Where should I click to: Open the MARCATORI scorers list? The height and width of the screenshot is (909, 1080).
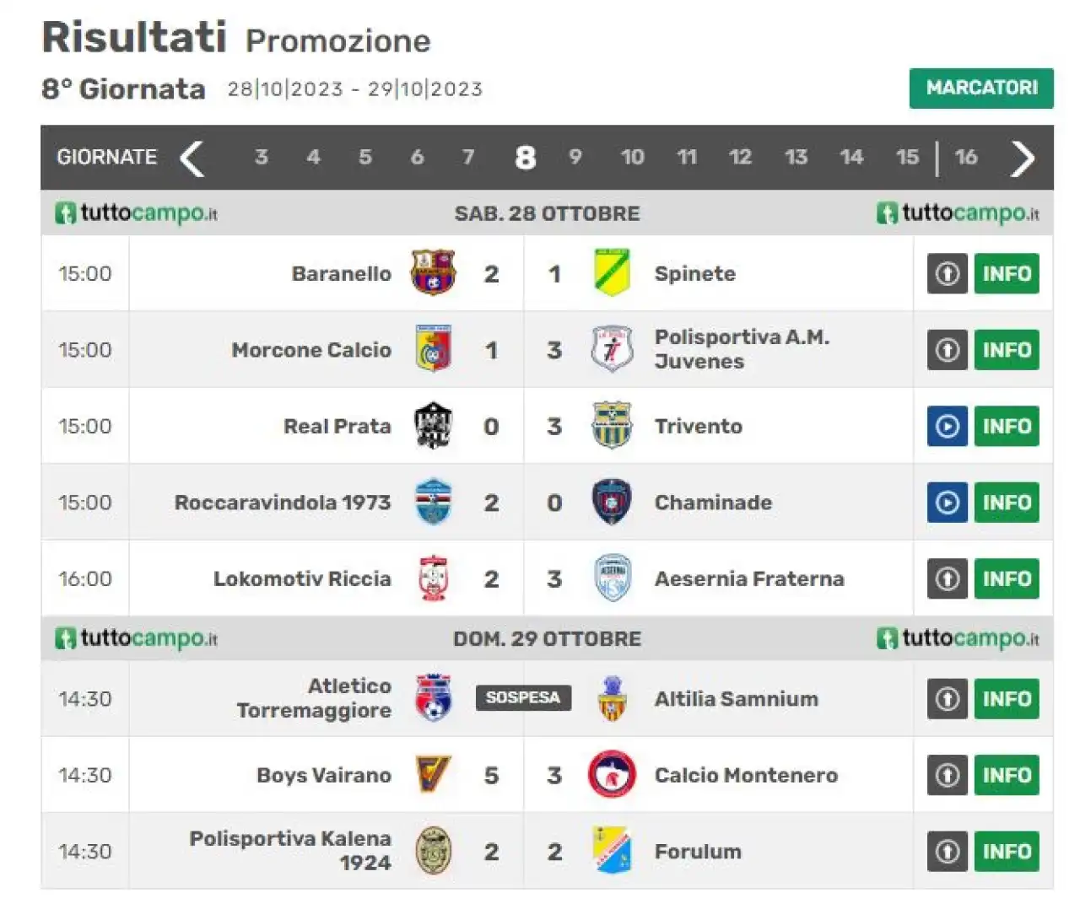[x=981, y=88]
